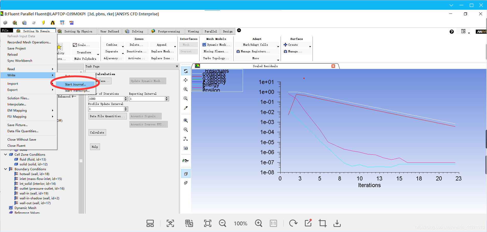
Task: Click the highlighted cube view icon
Action: click(x=186, y=174)
